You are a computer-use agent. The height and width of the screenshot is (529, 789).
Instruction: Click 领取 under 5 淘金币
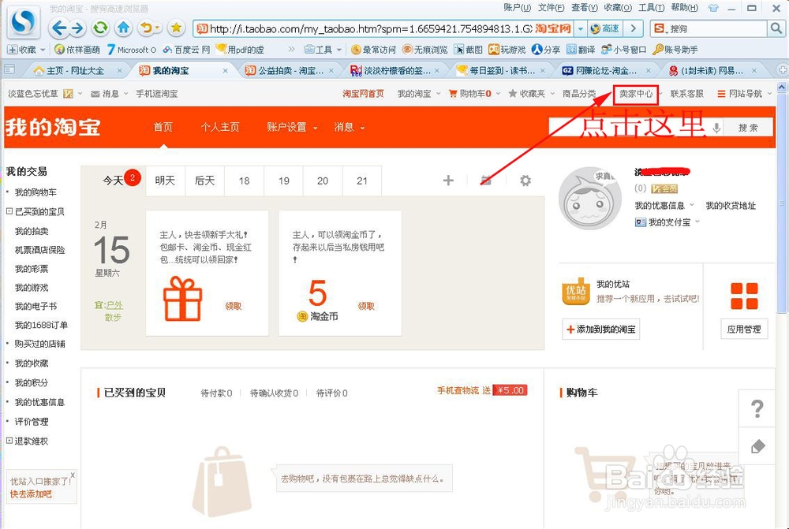tap(366, 306)
